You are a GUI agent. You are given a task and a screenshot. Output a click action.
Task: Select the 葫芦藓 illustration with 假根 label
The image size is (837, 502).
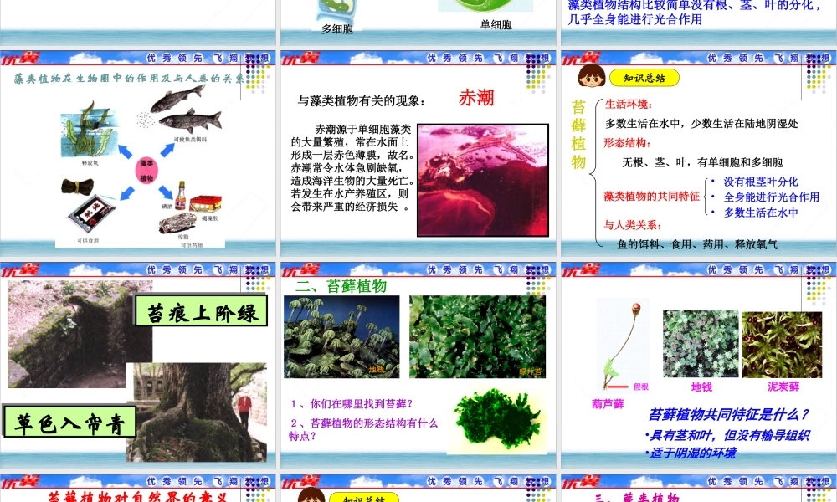619,345
